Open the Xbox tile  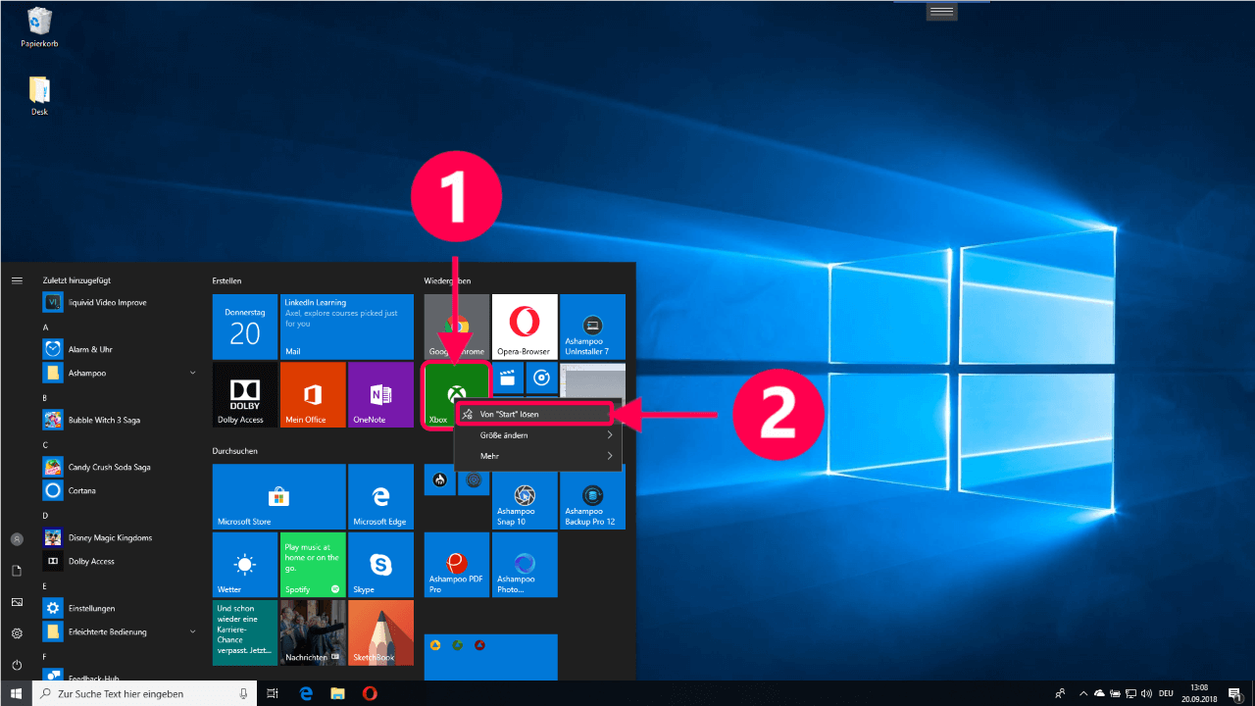pos(457,395)
